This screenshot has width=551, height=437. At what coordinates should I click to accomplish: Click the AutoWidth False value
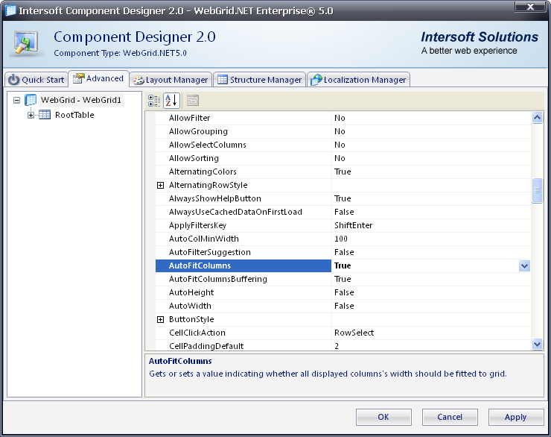[431, 306]
